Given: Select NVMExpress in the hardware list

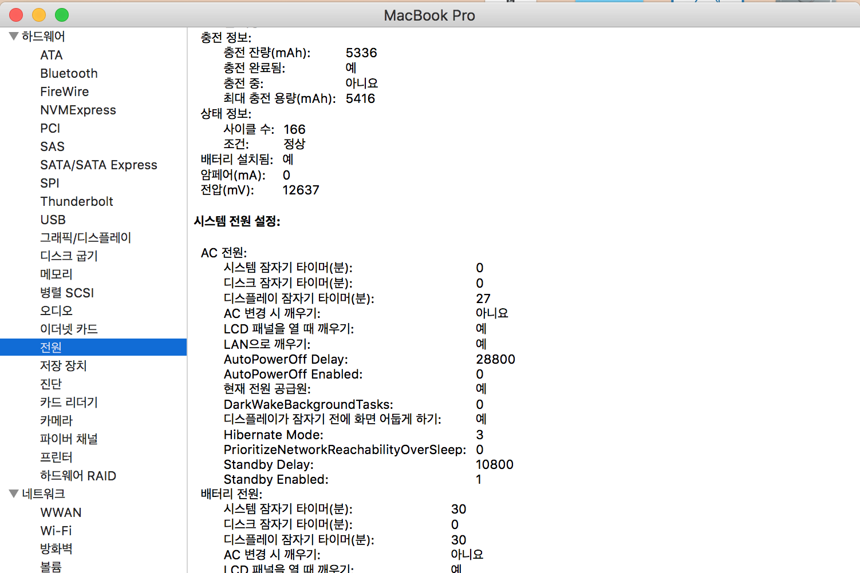Looking at the screenshot, I should [78, 110].
